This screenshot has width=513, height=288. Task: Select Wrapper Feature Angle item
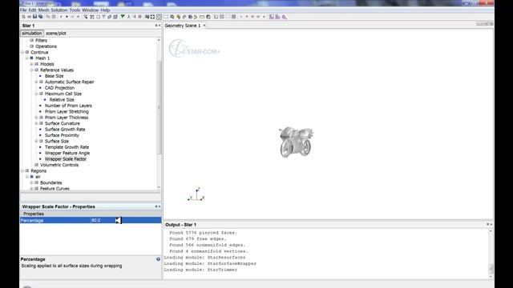tap(67, 153)
